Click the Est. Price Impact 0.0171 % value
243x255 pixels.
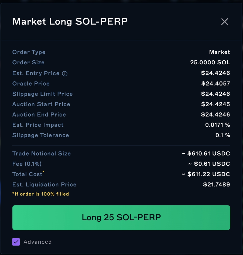pyautogui.click(x=217, y=125)
